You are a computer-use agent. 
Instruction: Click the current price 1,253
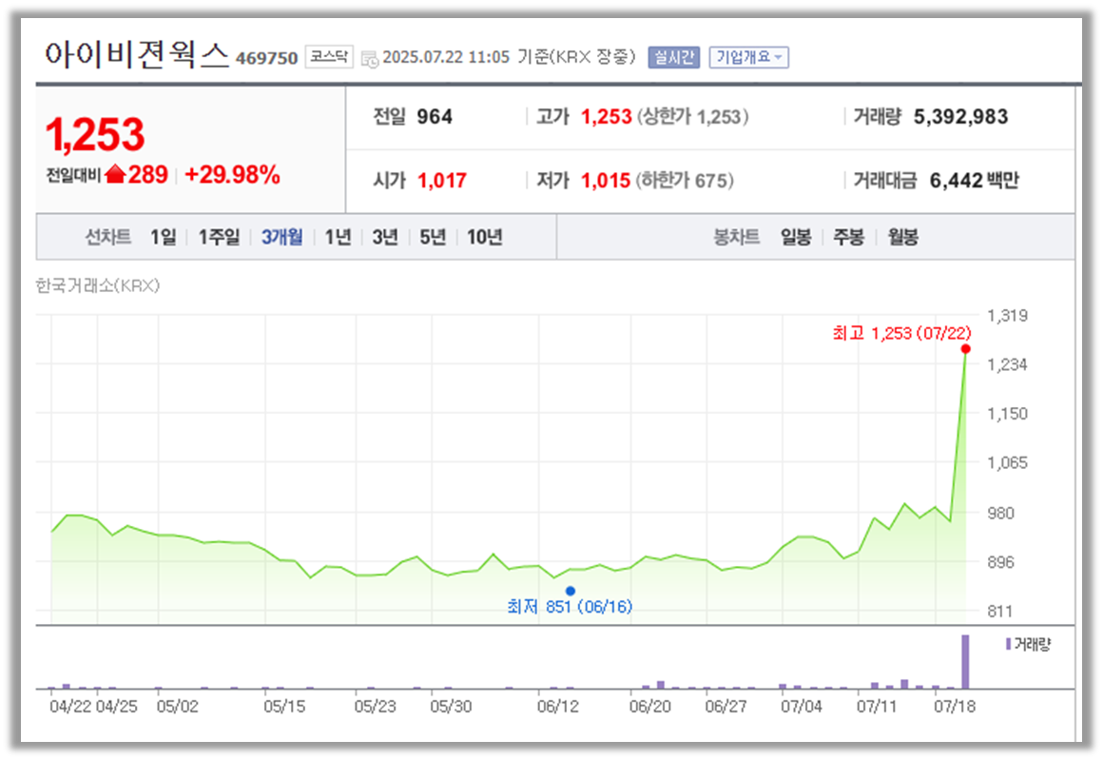coord(95,134)
